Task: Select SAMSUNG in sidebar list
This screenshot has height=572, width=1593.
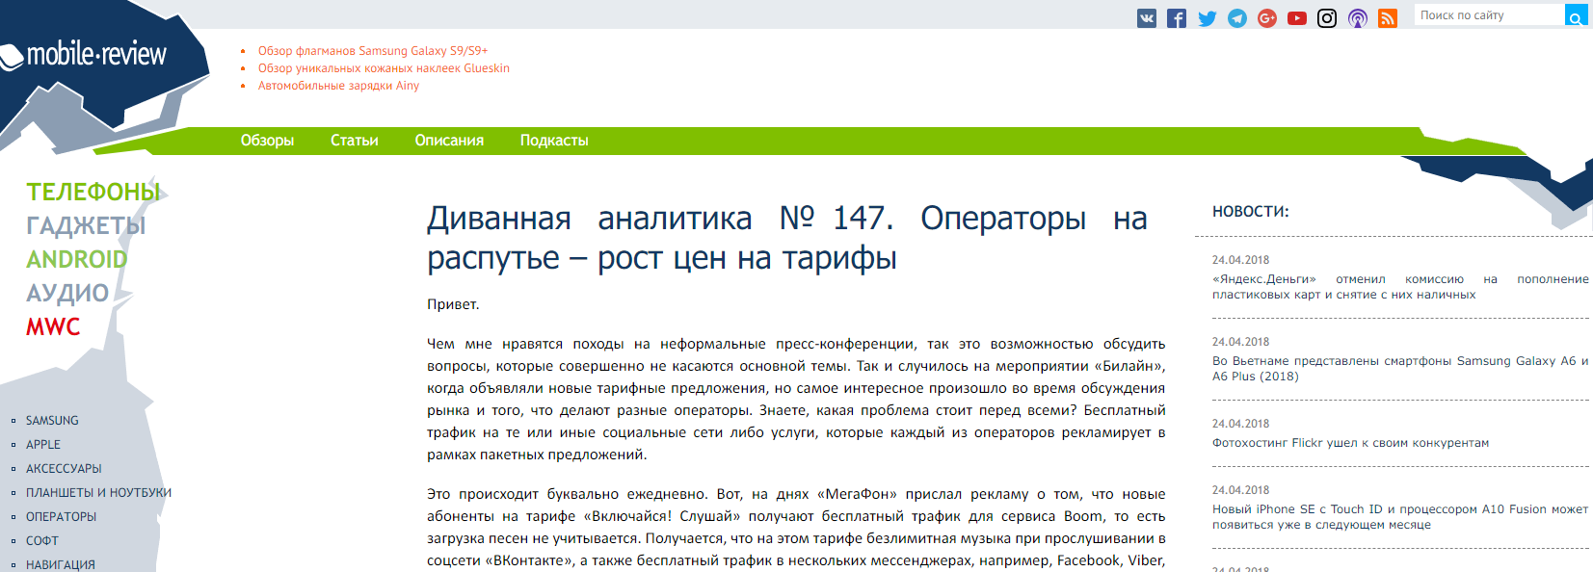Action: [52, 421]
